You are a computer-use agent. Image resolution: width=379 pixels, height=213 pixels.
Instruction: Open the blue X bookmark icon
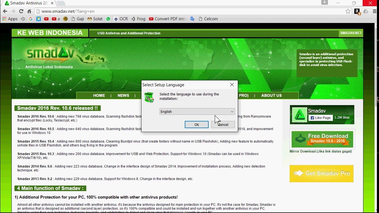click(38, 19)
